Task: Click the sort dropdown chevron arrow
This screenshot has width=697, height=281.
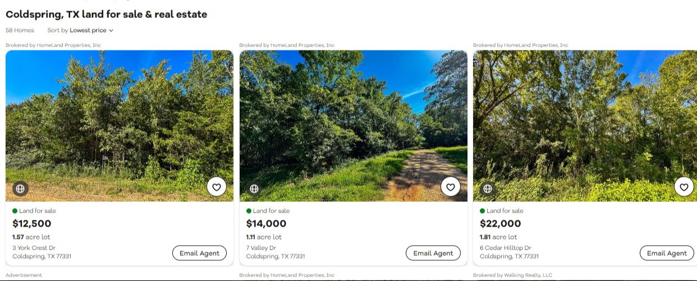Action: click(111, 31)
